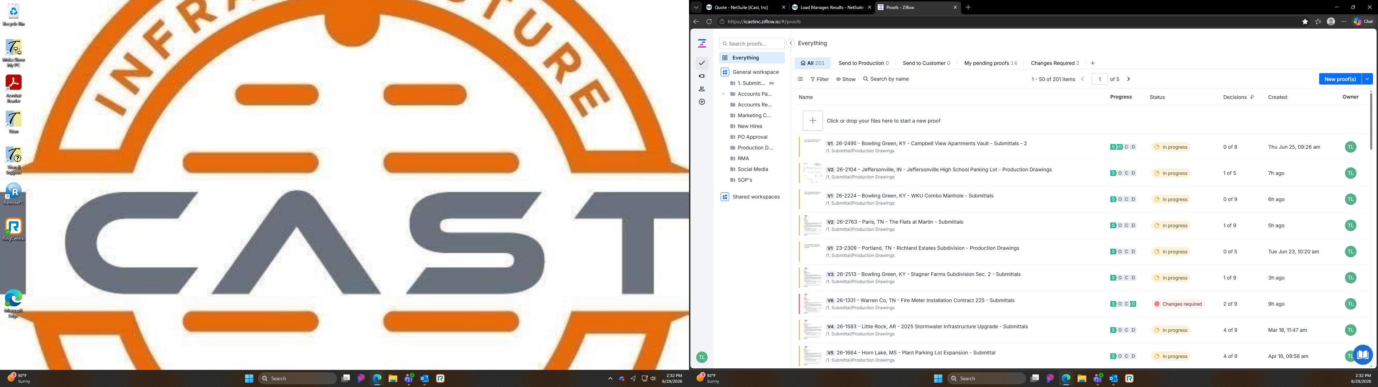The width and height of the screenshot is (1378, 387).
Task: Open the integrations plug icon in sidebar
Action: tap(702, 76)
